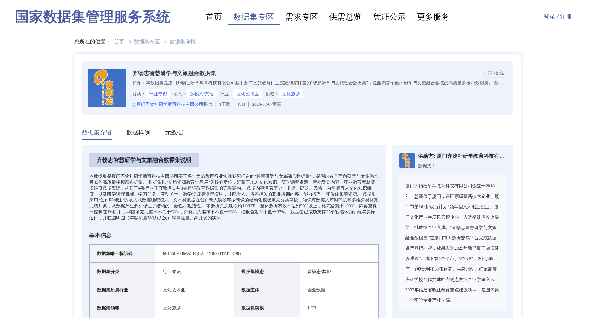Switch to the 元数据 tab
This screenshot has width=595, height=318.
pos(174,132)
